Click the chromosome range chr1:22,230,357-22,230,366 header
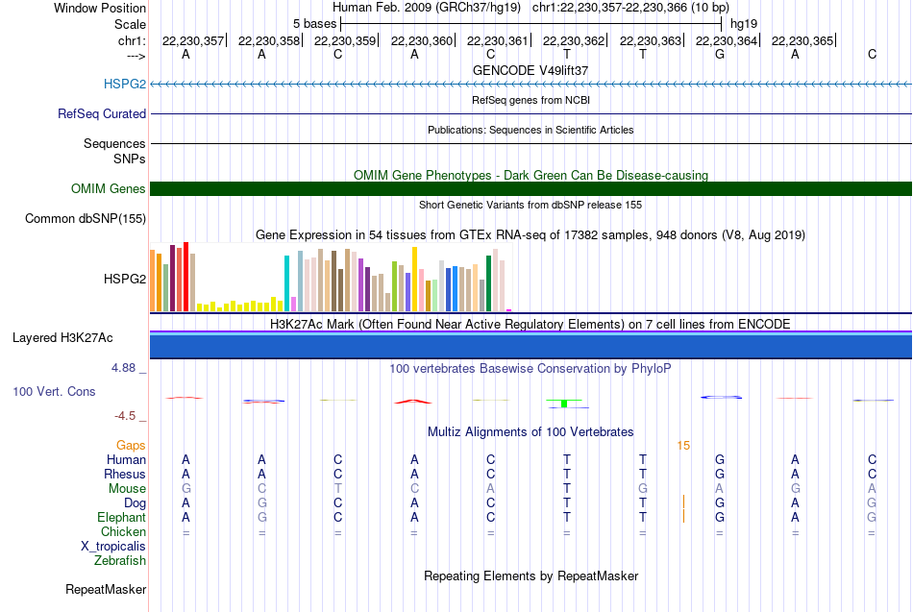This screenshot has height=612, width=913. (x=609, y=8)
